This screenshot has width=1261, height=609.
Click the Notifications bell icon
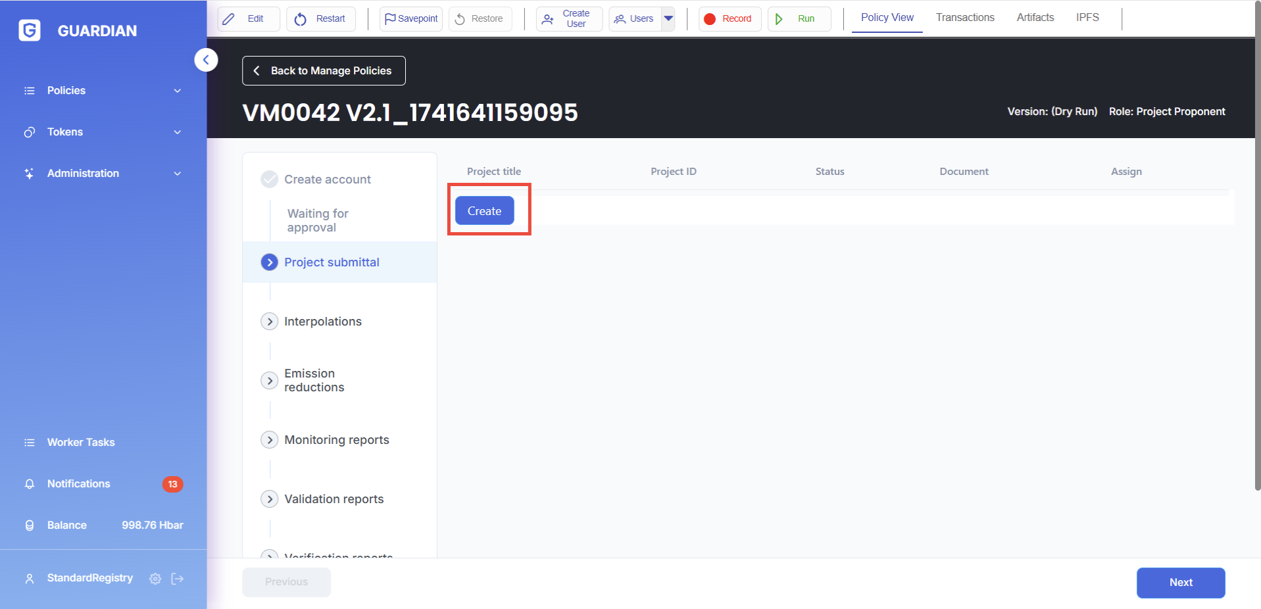[30, 484]
